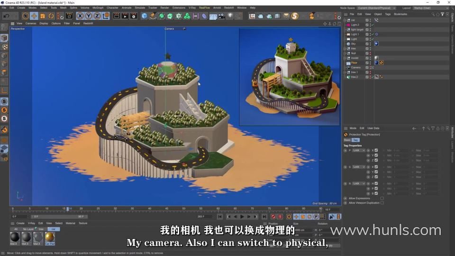This screenshot has height=256, width=455.
Task: Add a light object
Action: point(230,16)
